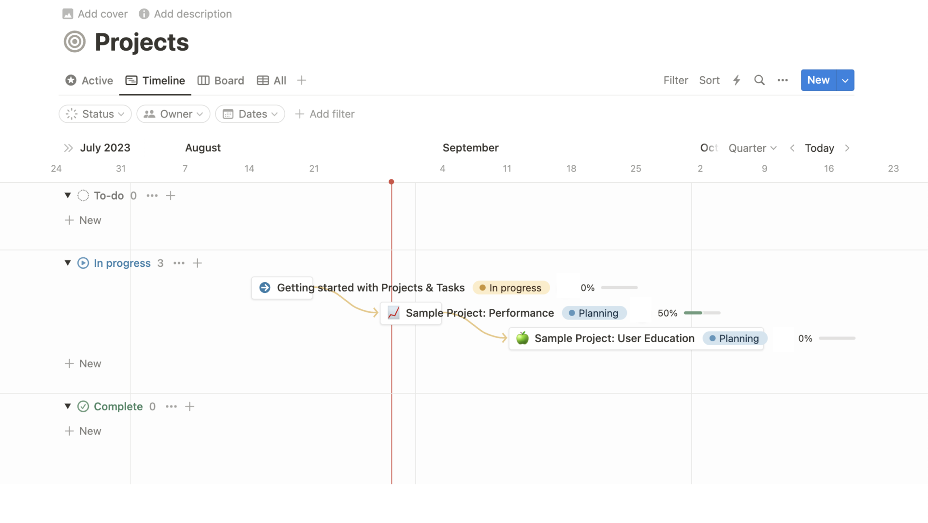The height and width of the screenshot is (523, 928).
Task: Click the Add cover image icon
Action: tap(68, 14)
